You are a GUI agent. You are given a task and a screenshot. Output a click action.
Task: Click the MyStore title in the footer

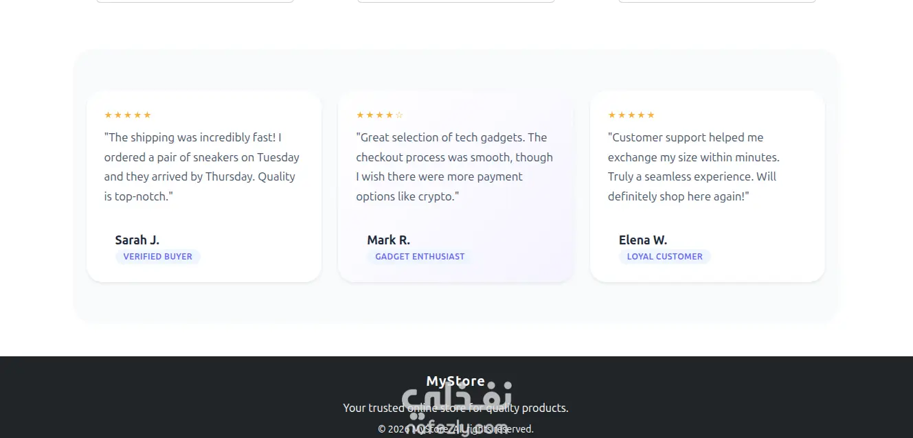coord(455,380)
